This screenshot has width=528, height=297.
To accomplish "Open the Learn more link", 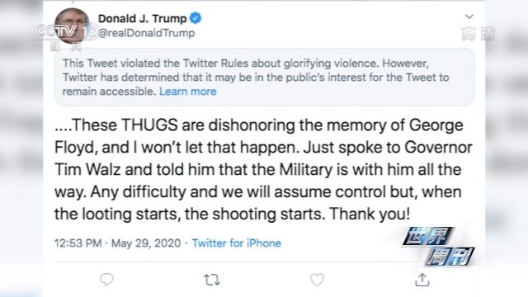I will click(x=187, y=92).
